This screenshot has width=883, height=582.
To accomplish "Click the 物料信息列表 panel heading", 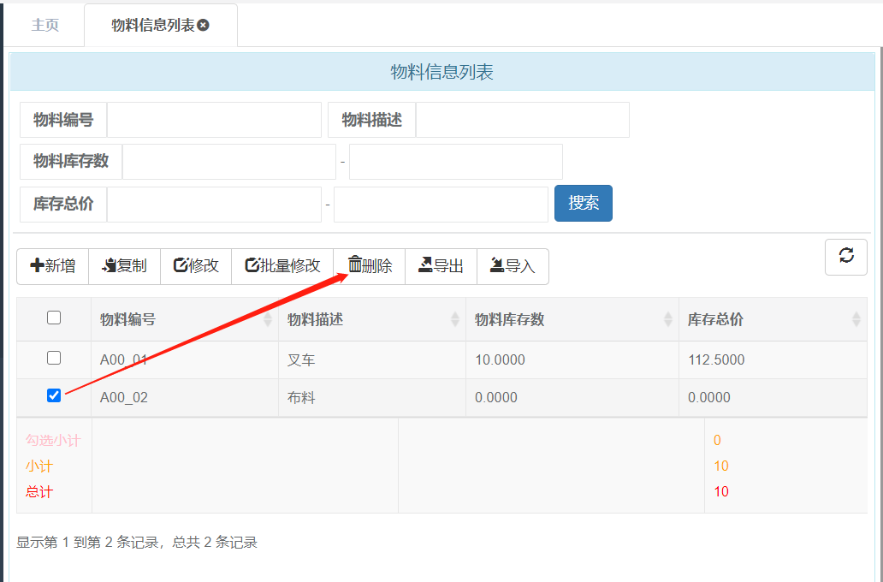I will tap(442, 72).
